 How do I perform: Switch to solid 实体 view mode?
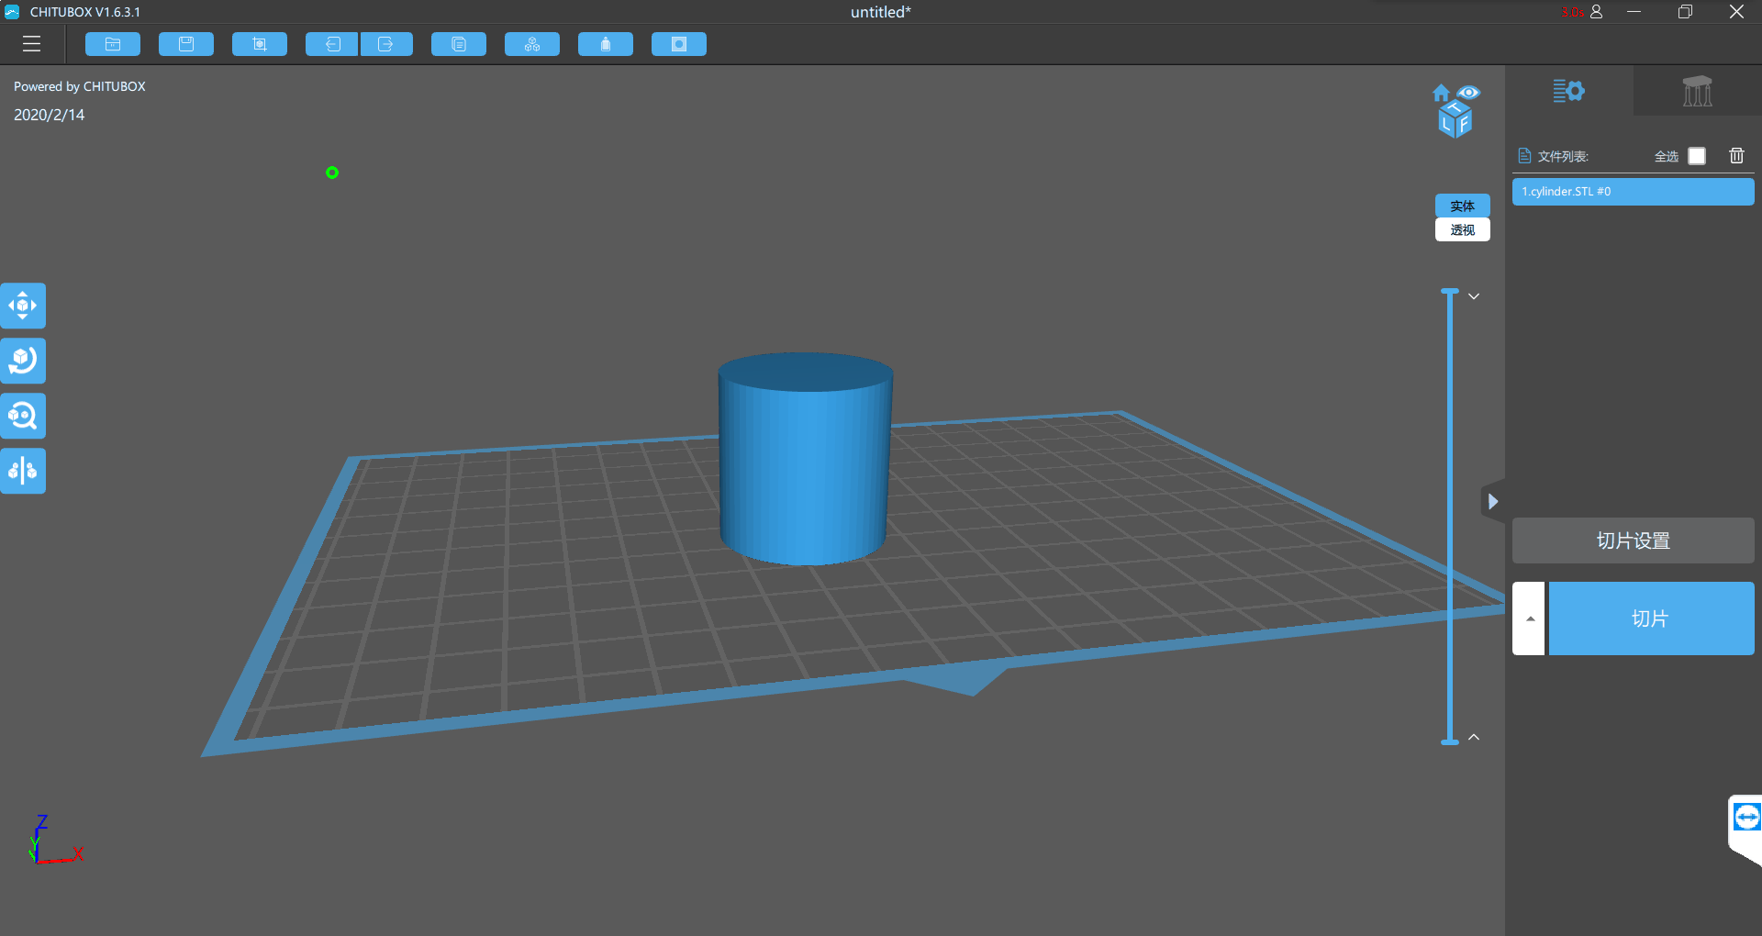1463,206
